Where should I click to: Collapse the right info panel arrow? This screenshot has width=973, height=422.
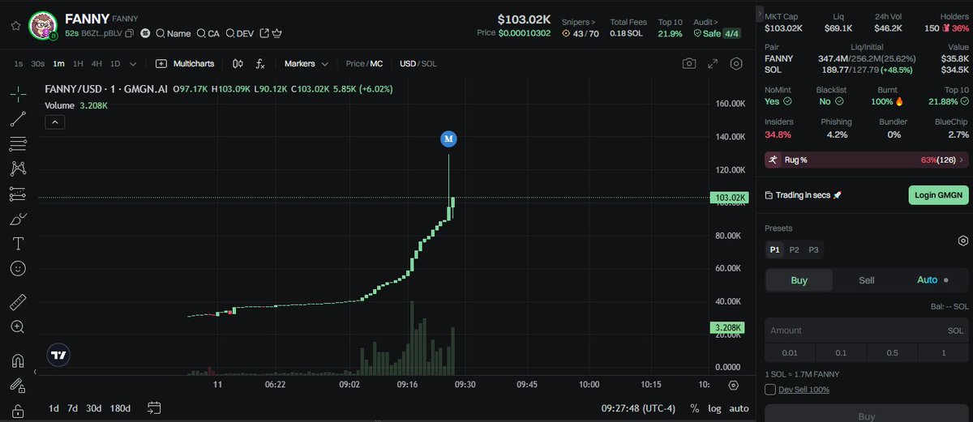(x=760, y=15)
